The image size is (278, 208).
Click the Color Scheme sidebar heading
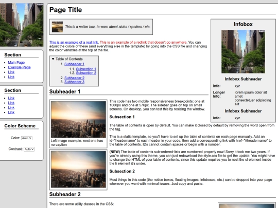[x=20, y=126]
